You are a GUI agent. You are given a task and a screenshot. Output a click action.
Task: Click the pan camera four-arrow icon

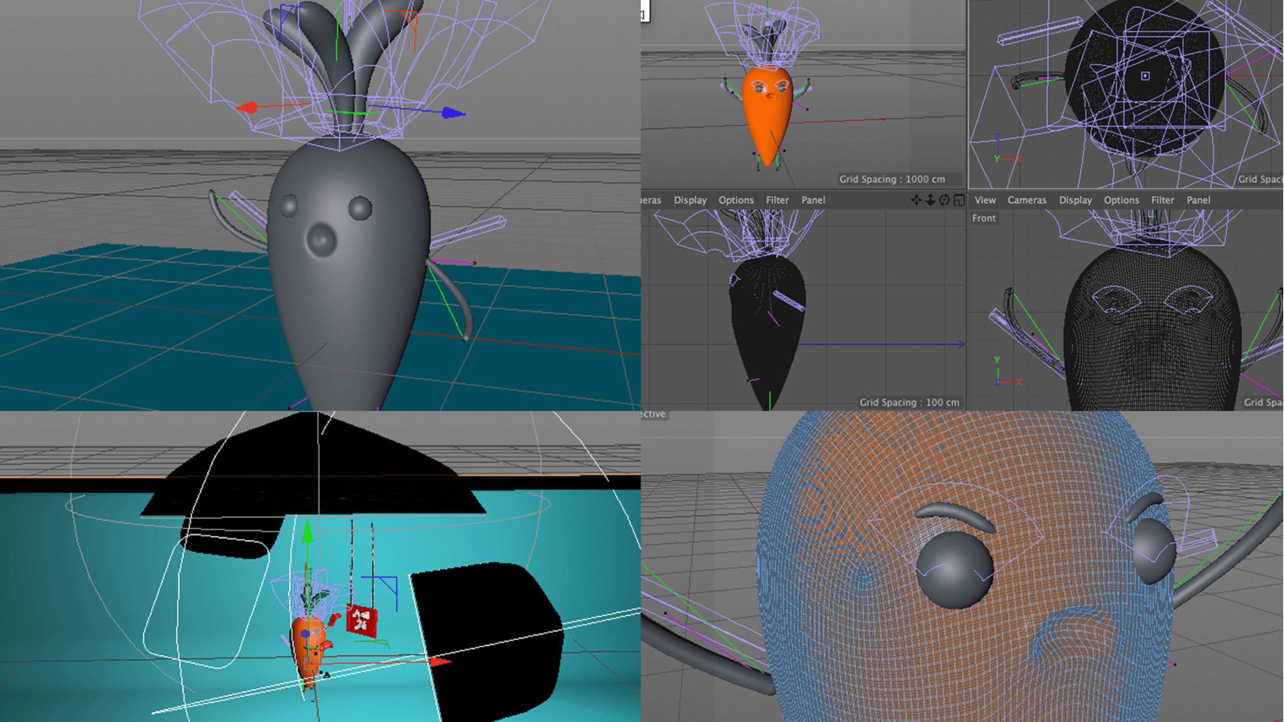pyautogui.click(x=916, y=200)
